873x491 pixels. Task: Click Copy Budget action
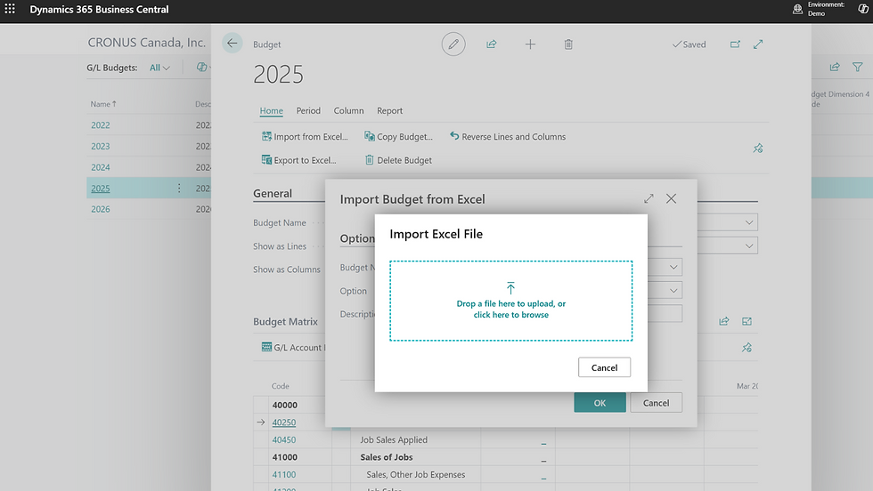click(x=398, y=136)
